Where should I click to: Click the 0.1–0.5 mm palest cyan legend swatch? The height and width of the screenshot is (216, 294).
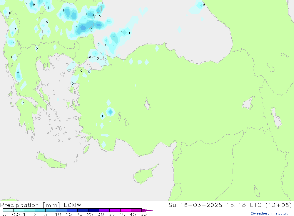point(8,210)
